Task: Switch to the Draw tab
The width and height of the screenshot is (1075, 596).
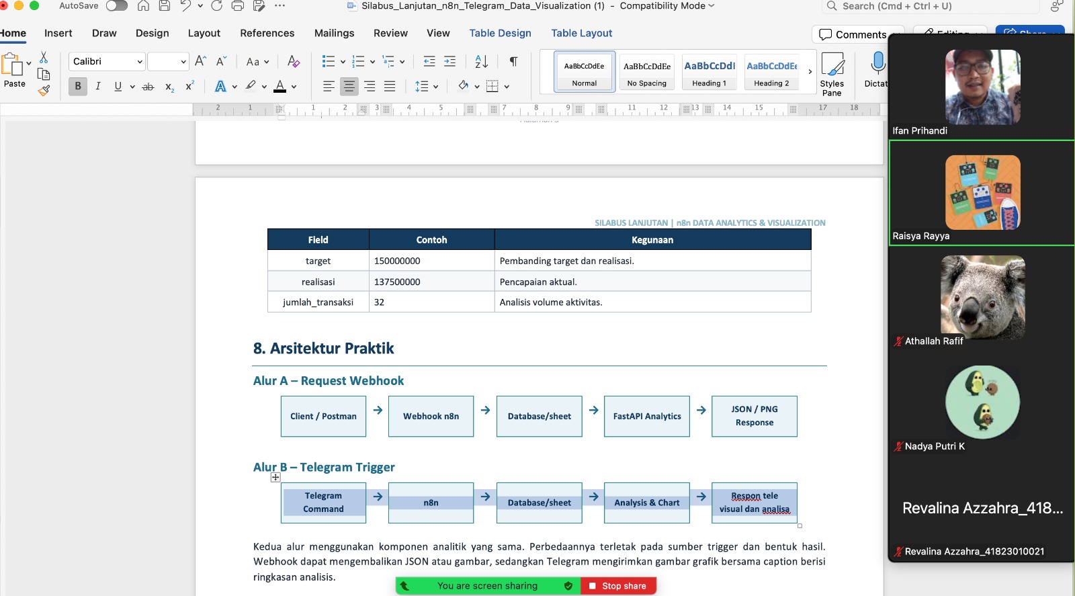Action: (x=104, y=33)
